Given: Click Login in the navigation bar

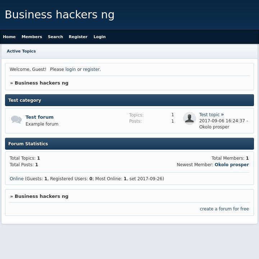Looking at the screenshot, I should pos(100,37).
